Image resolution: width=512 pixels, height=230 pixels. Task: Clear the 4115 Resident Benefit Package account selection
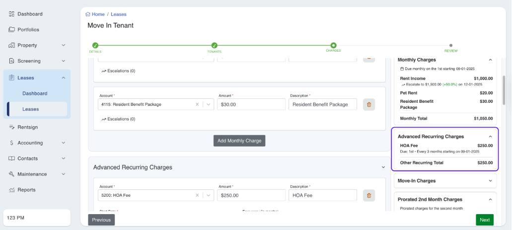(x=197, y=104)
